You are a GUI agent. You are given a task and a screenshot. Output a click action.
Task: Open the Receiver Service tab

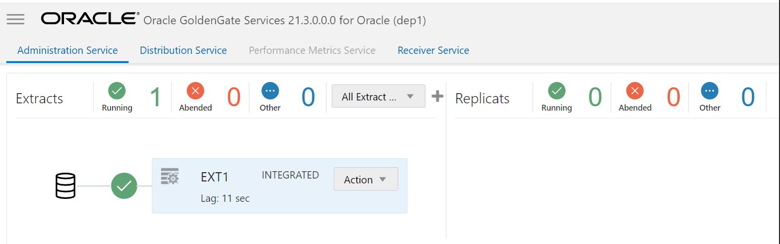pos(433,50)
